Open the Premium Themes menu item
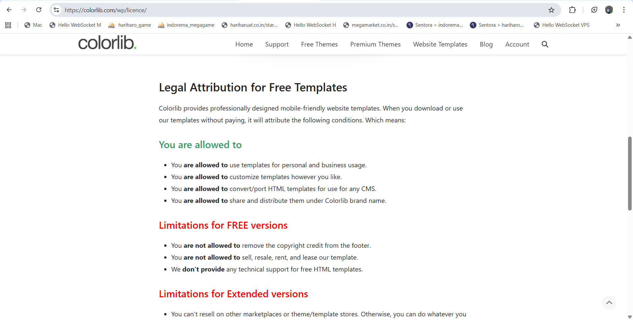 375,44
